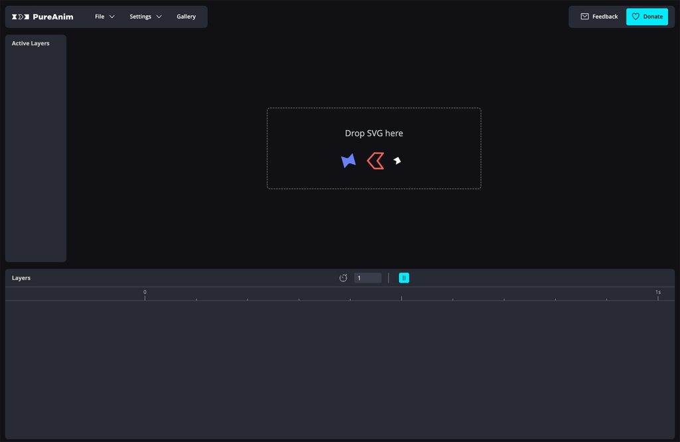The height and width of the screenshot is (442, 680).
Task: Toggle the cyan pause playback button
Action: coord(404,278)
